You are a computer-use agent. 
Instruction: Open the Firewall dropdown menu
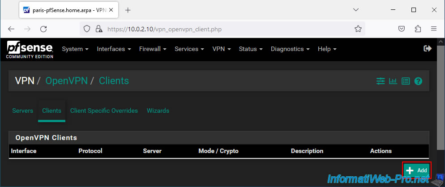(153, 49)
